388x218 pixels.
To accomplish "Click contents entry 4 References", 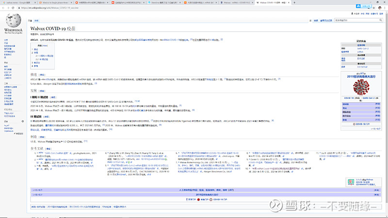I will (x=35, y=66).
